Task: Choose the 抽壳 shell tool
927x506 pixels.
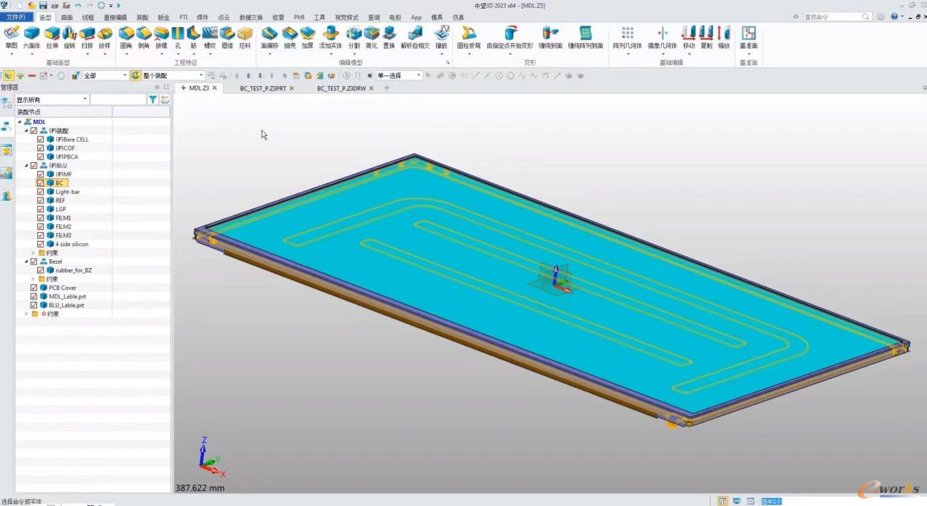Action: click(x=290, y=37)
